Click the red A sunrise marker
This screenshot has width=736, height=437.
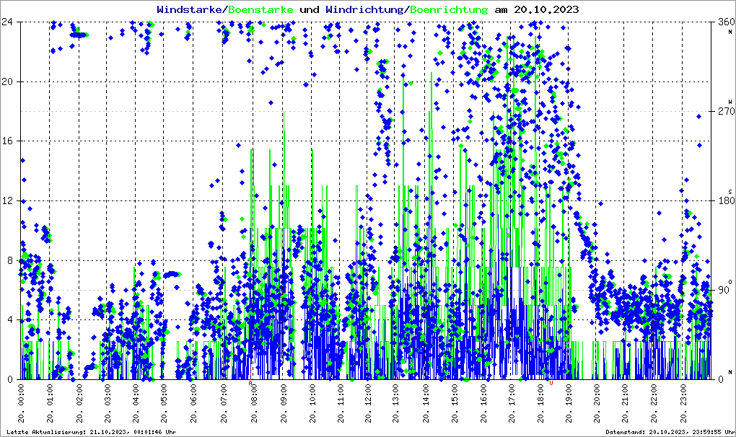click(250, 383)
